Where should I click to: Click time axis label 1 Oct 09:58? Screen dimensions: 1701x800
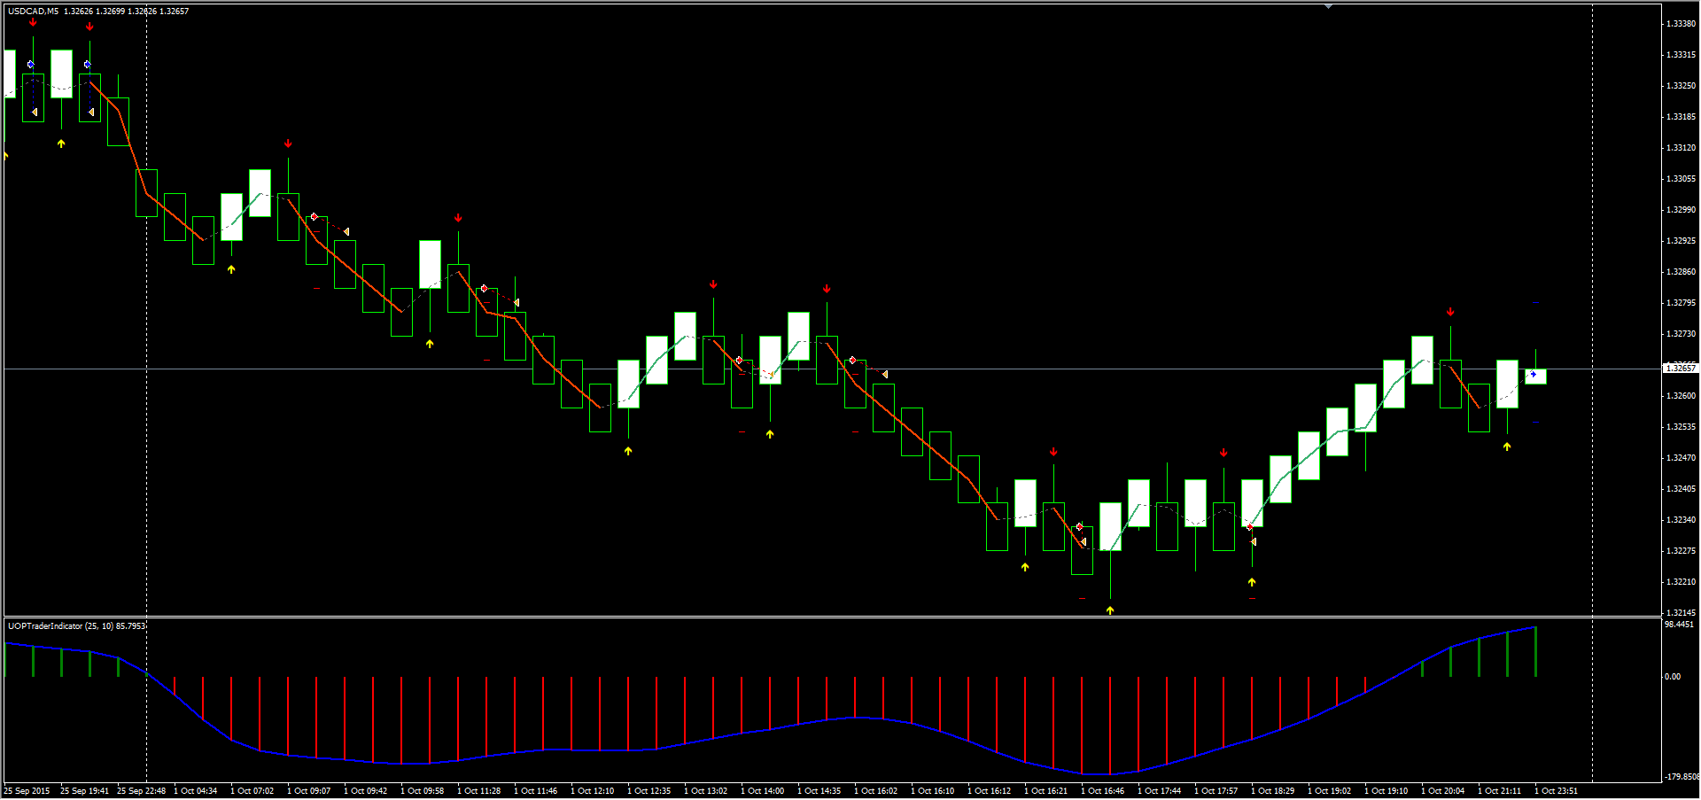[x=423, y=791]
